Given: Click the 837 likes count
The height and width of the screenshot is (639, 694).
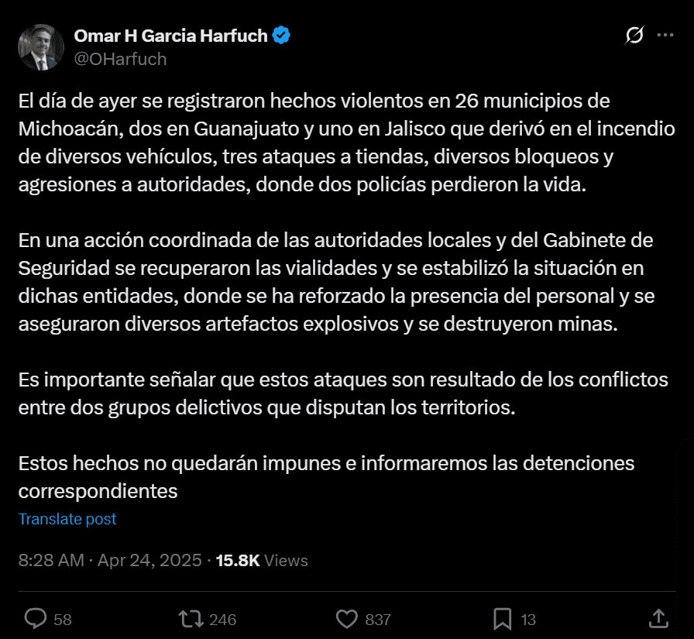Looking at the screenshot, I should tap(378, 619).
